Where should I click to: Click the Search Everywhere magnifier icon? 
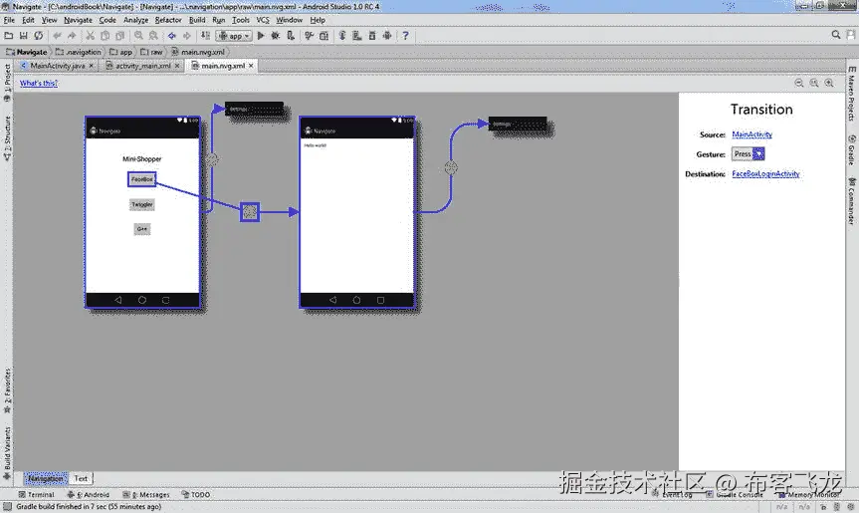[x=836, y=35]
